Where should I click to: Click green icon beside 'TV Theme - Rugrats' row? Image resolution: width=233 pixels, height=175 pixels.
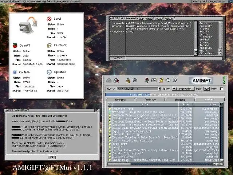click(110, 112)
